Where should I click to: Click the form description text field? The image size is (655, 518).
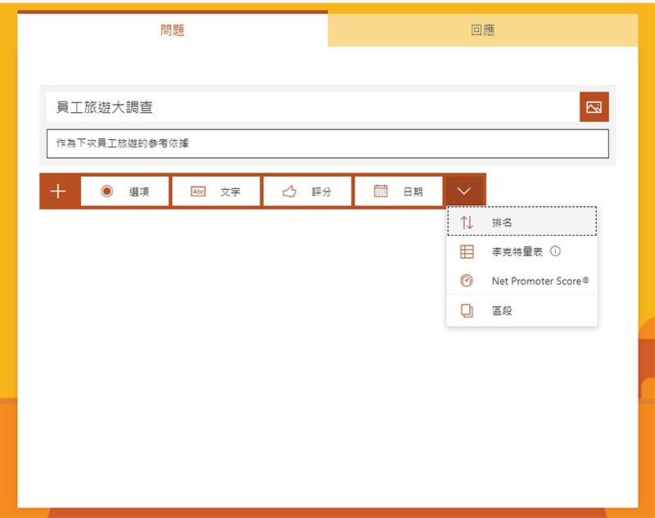pos(327,143)
